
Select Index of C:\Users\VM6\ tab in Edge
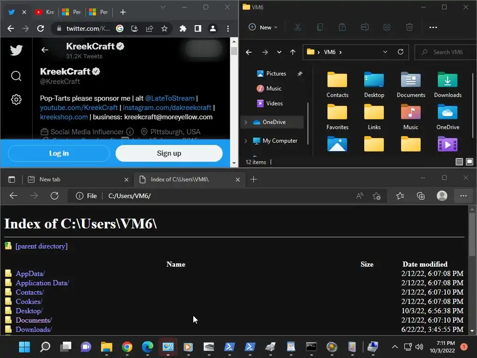(x=189, y=179)
